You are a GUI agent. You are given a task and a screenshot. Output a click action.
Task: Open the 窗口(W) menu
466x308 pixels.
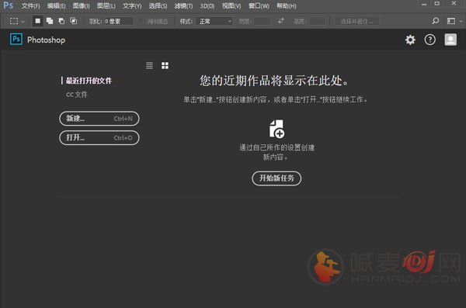[x=259, y=6]
